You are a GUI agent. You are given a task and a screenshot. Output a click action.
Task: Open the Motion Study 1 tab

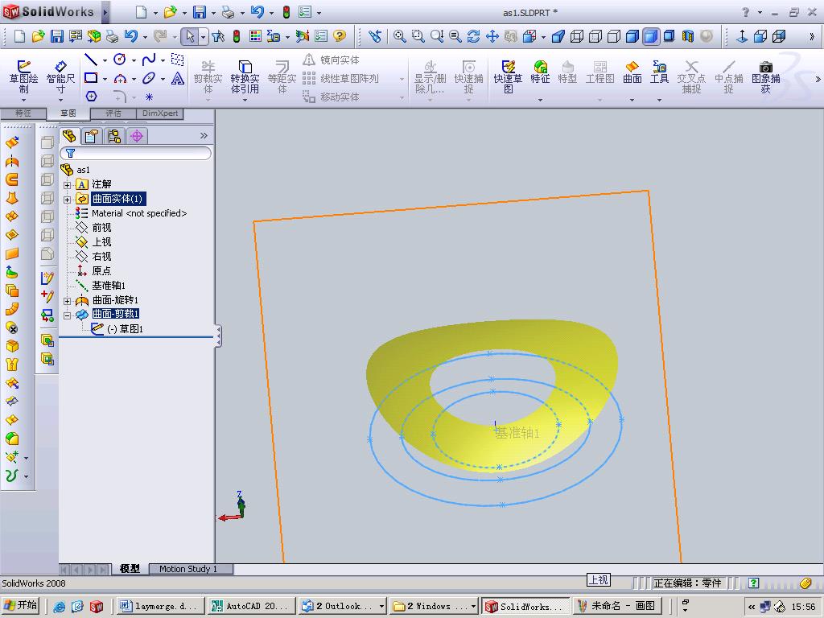188,569
